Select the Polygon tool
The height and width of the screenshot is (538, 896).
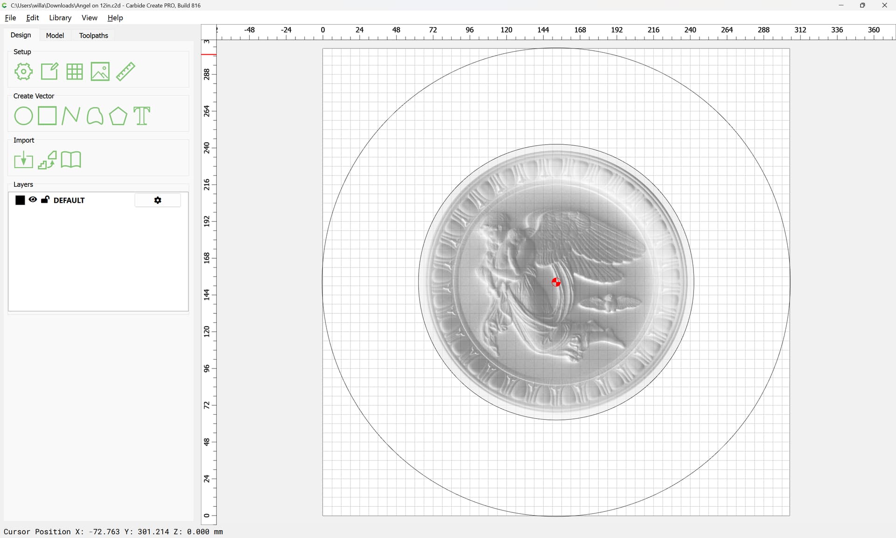click(x=118, y=116)
